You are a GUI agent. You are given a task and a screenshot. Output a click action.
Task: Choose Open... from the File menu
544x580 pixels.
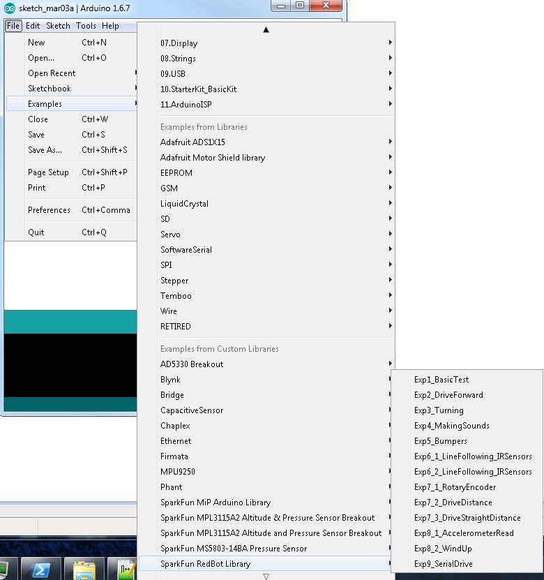[72, 58]
